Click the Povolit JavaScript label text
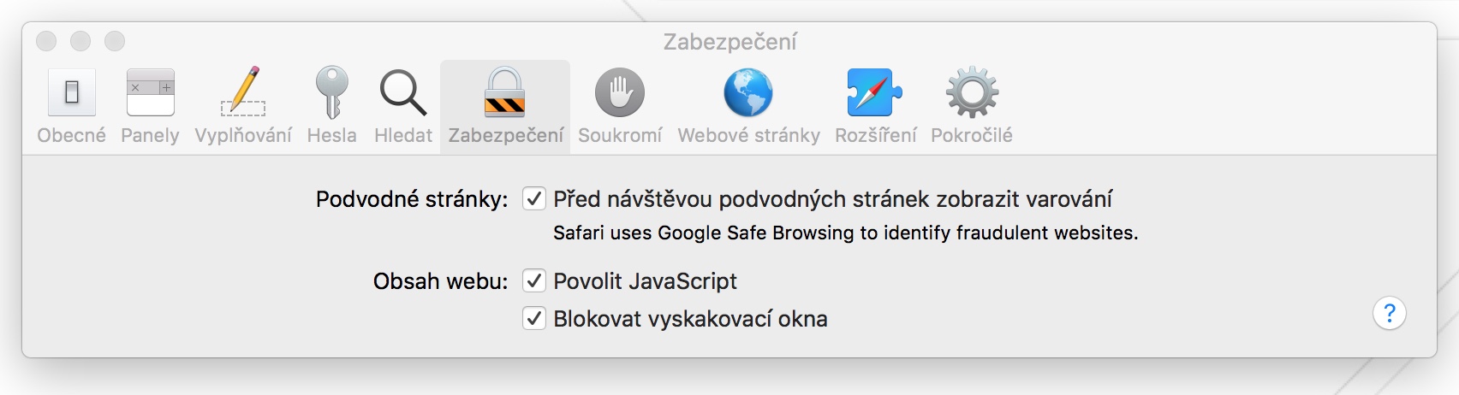This screenshot has width=1459, height=395. (645, 281)
